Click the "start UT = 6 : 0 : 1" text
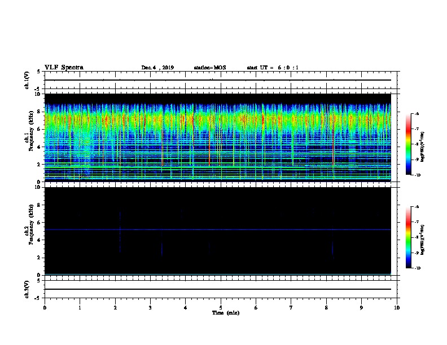The width and height of the screenshot is (447, 345). (x=273, y=68)
